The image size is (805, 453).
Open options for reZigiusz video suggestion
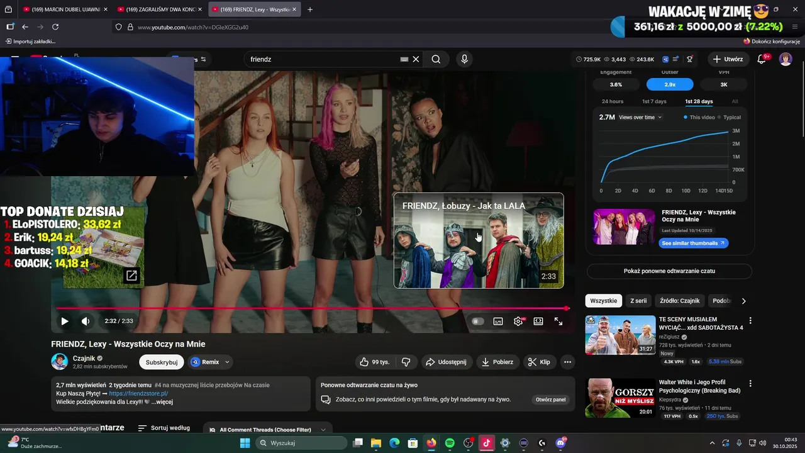[x=750, y=320]
